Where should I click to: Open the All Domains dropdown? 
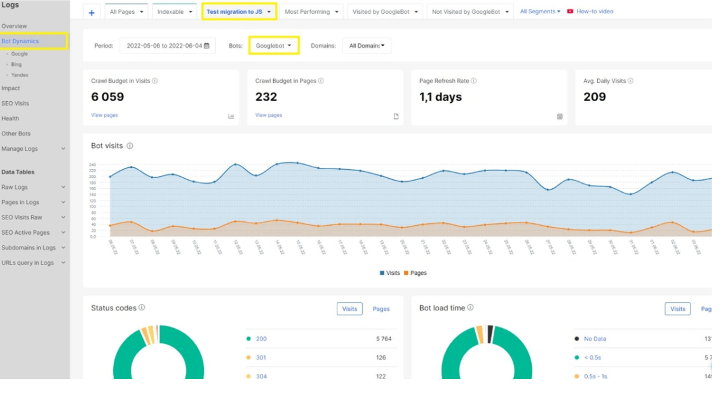(x=367, y=46)
